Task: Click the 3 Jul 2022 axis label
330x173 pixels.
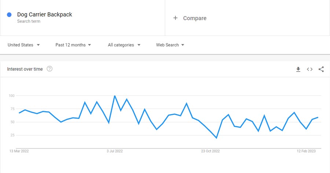Action: pyautogui.click(x=115, y=151)
